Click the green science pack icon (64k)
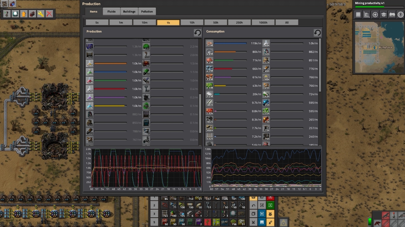The height and width of the screenshot is (227, 405). pos(90,72)
